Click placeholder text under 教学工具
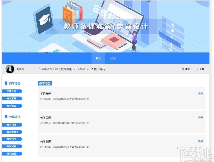The width and height of the screenshot is (214, 162). pyautogui.click(x=65, y=123)
